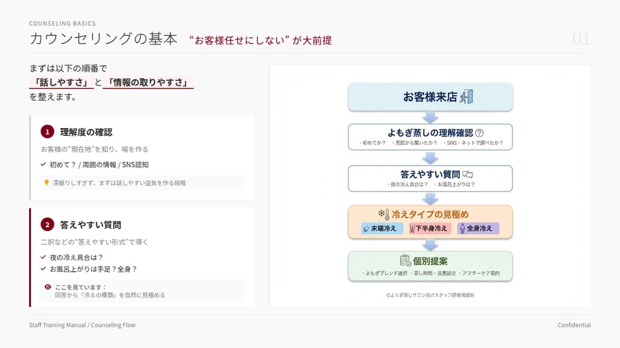620x348 pixels.
Task: Click the lightbulb tip icon in step 1
Action: pyautogui.click(x=47, y=182)
